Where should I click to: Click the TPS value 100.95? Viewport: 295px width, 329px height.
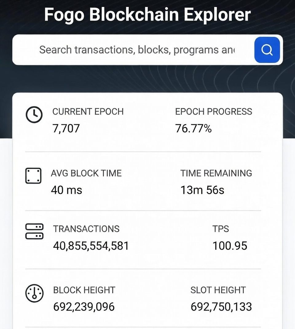[x=230, y=246]
